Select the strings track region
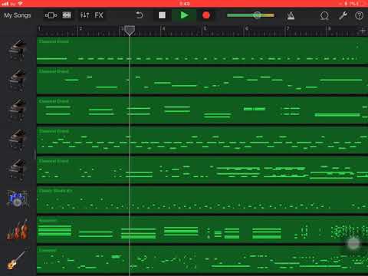Image resolution: width=368 pixels, height=276 pixels. [202, 230]
